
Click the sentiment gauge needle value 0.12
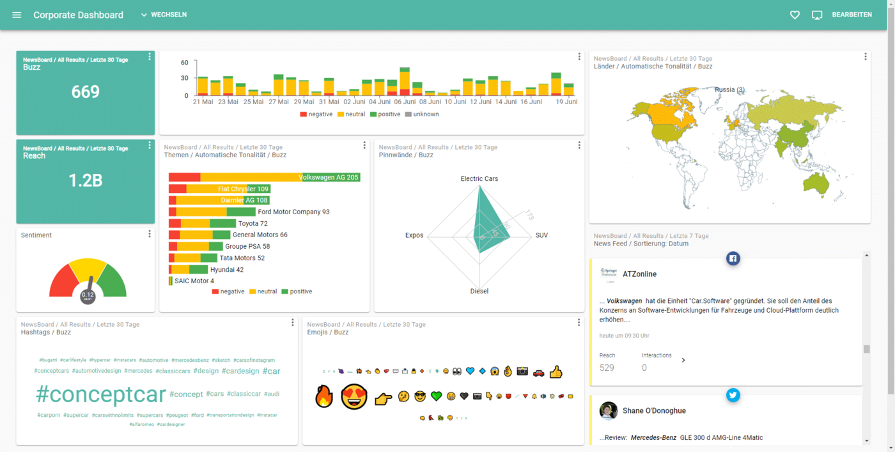pos(88,295)
